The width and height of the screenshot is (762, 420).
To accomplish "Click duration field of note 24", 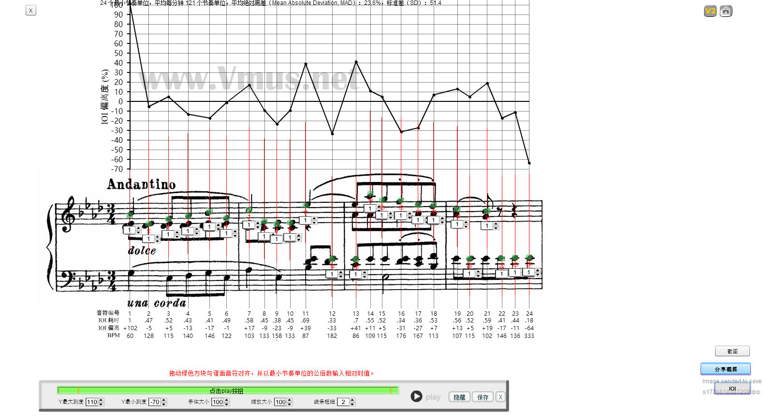I will tap(528, 272).
